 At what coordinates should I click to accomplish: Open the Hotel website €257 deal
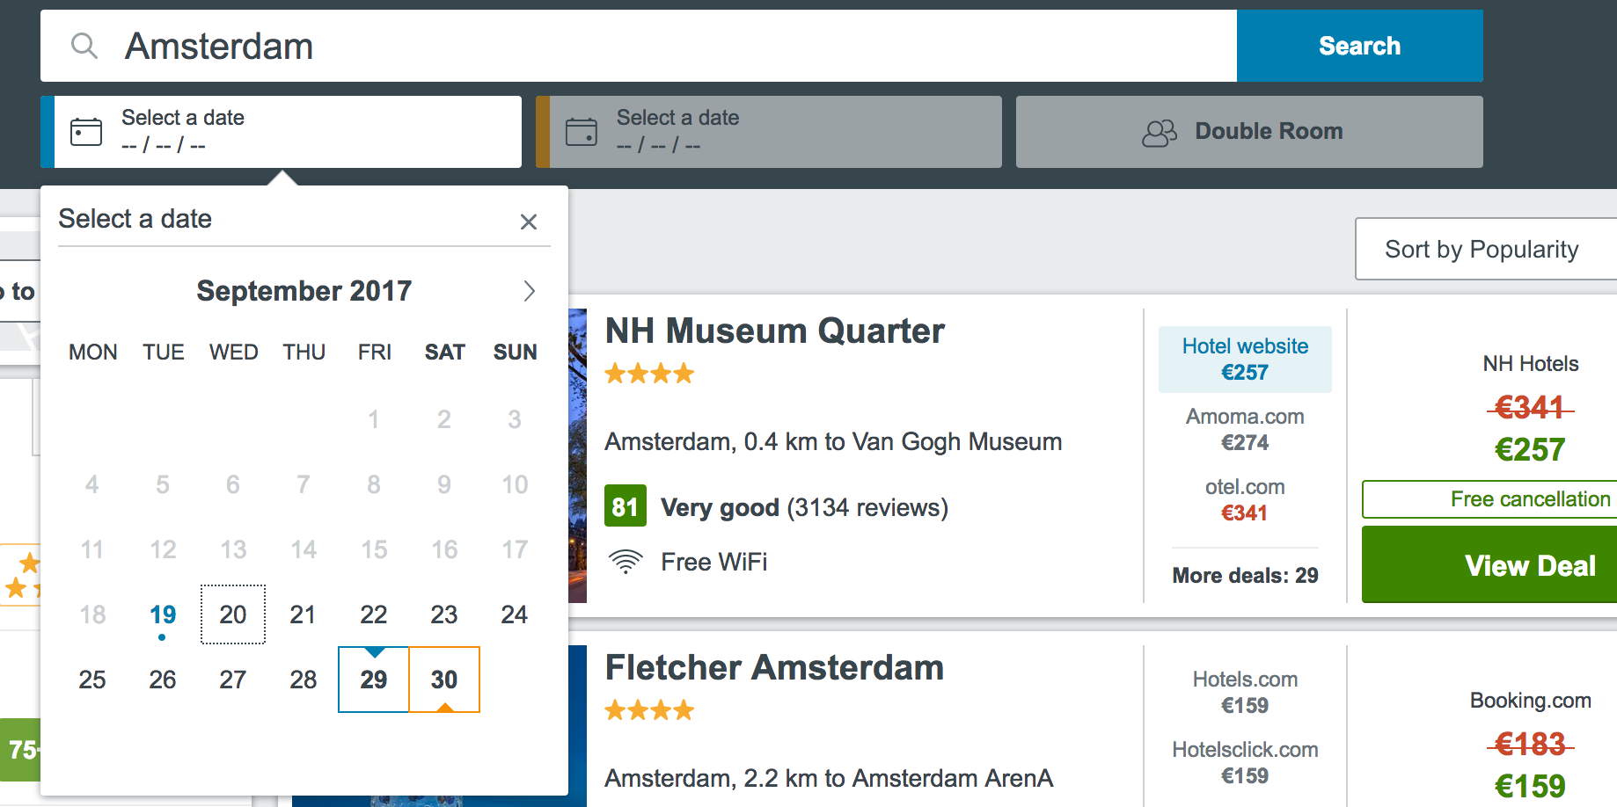coord(1245,360)
